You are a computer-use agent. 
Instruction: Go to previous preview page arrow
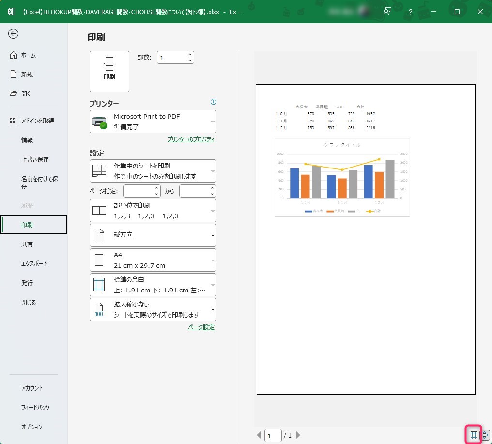pyautogui.click(x=259, y=435)
